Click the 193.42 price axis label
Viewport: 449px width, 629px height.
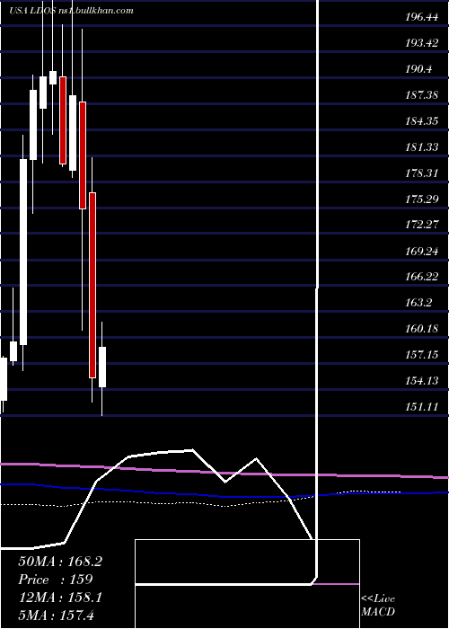421,43
